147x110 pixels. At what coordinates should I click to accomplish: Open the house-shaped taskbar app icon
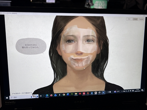[x=100, y=93]
